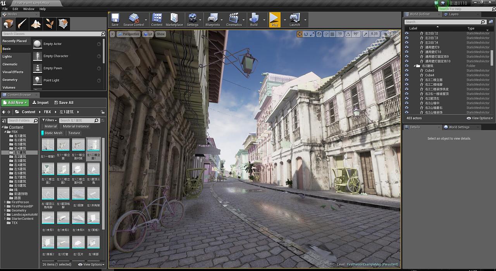
Task: Click the Search Classes input field
Action: (x=51, y=34)
